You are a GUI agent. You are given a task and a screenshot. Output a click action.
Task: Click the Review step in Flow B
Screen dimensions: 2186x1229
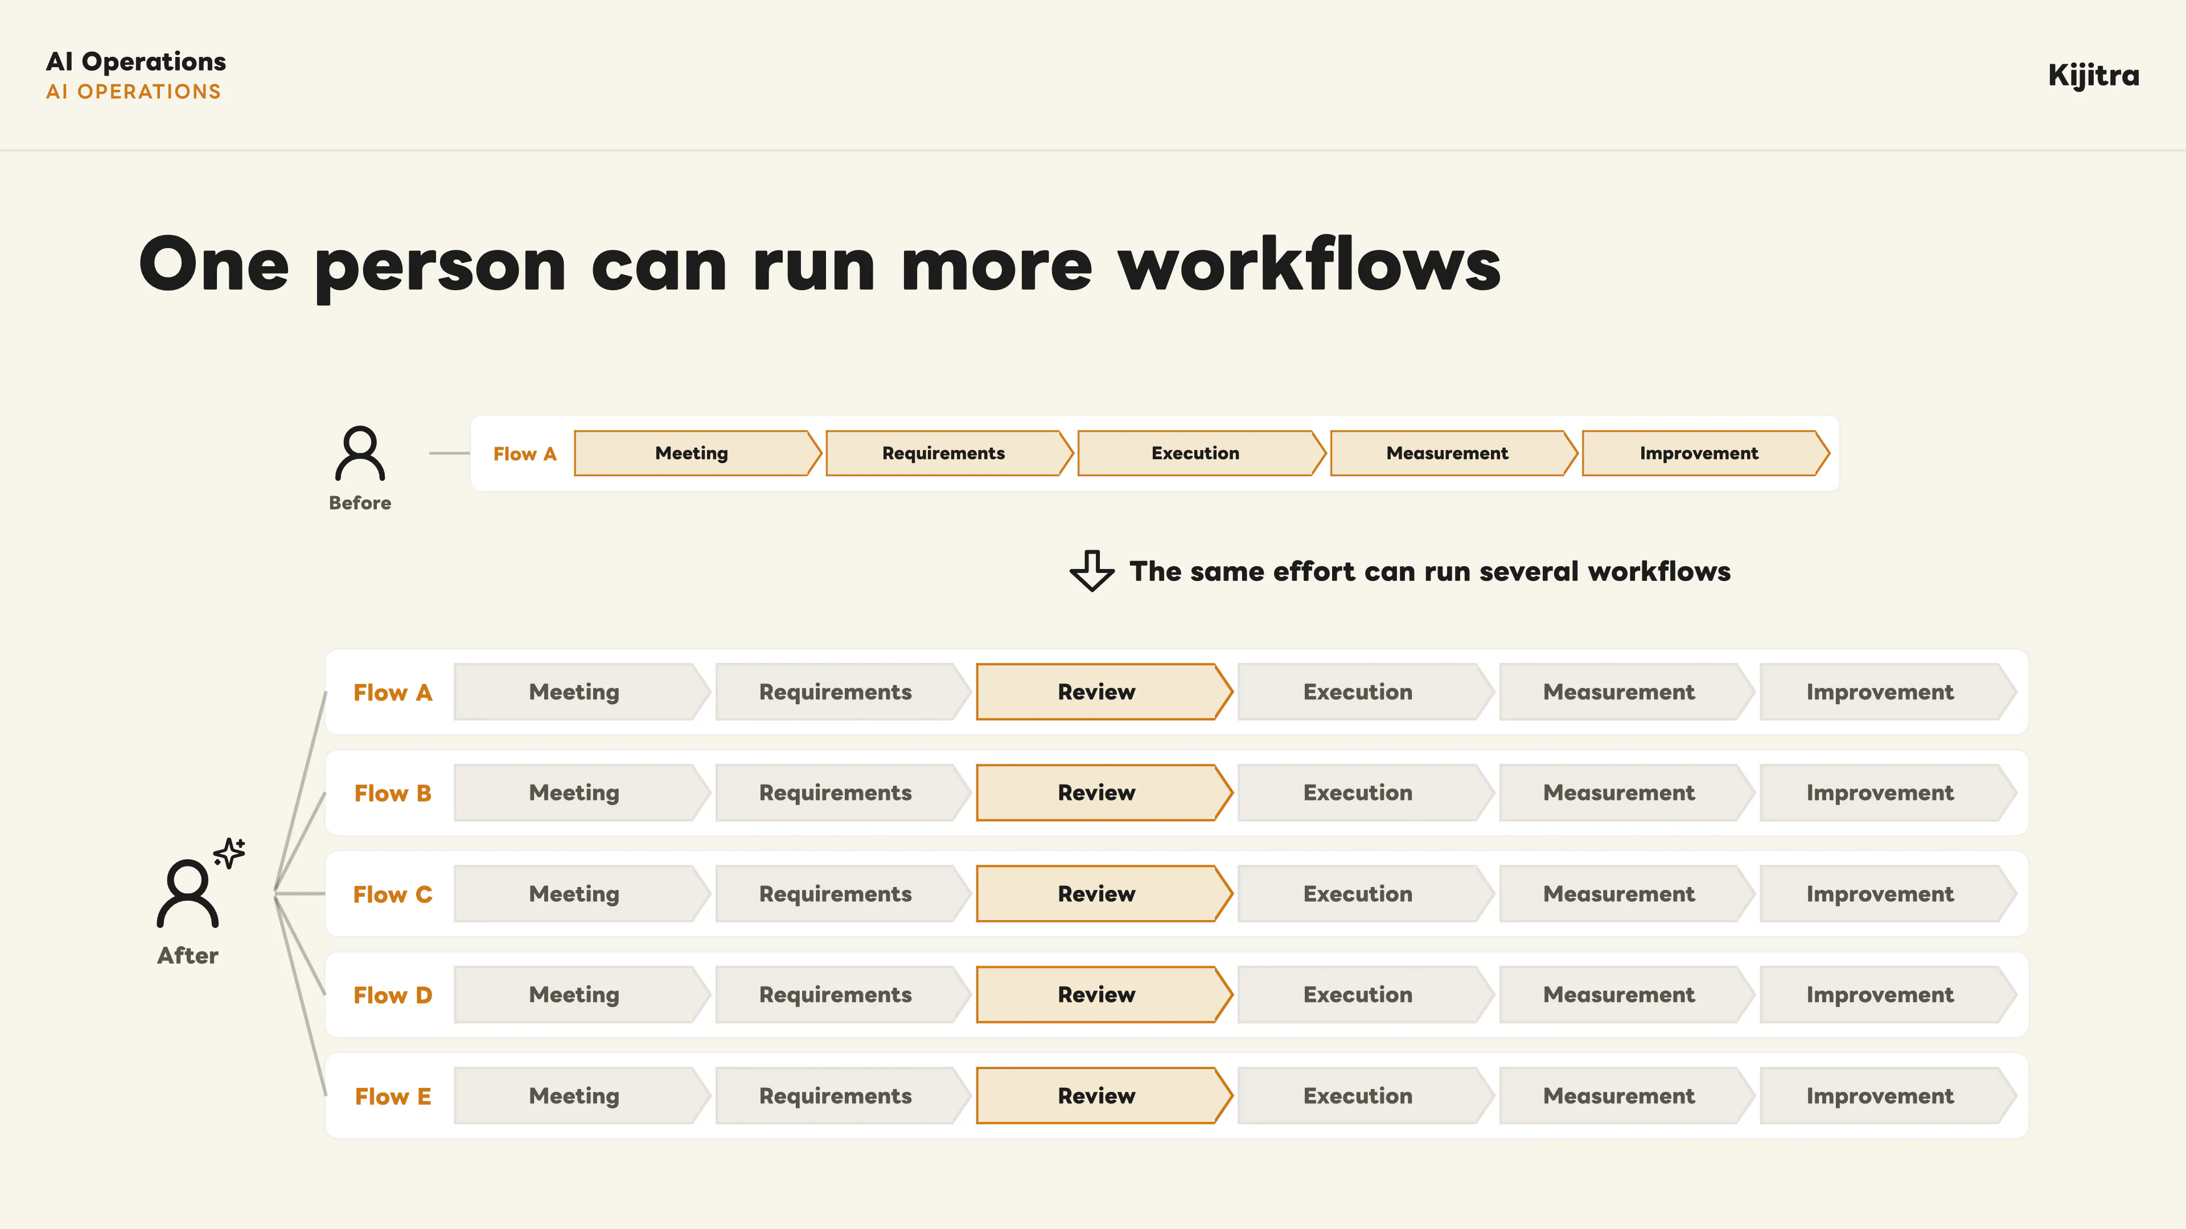click(1104, 793)
